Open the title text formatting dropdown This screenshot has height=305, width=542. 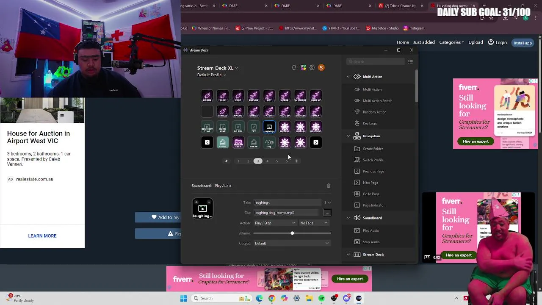click(327, 202)
